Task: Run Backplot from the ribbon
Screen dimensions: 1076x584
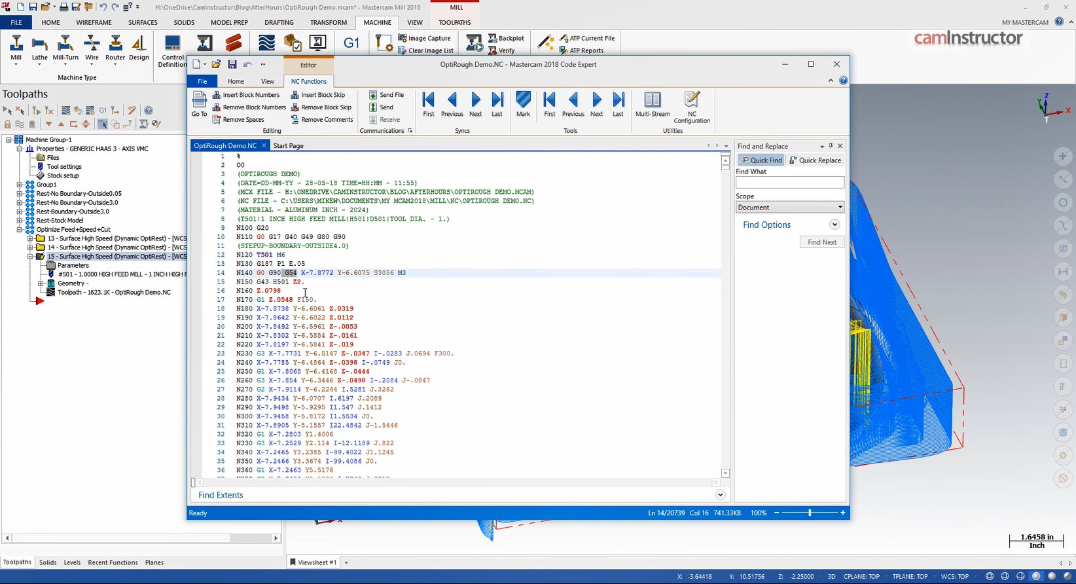Action: (x=506, y=38)
